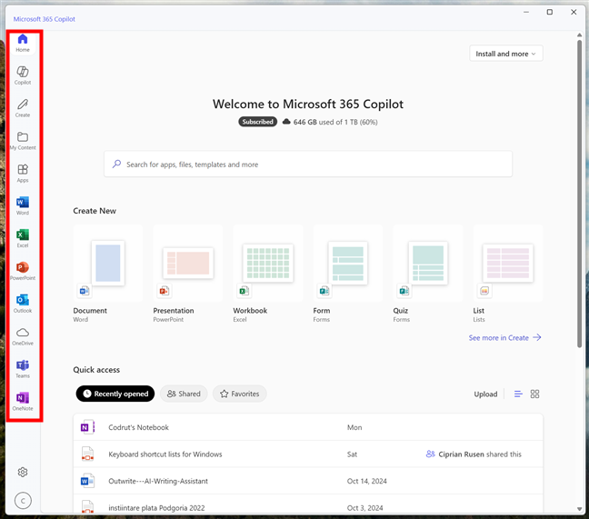Image resolution: width=589 pixels, height=519 pixels.
Task: Select the Create pen icon in sidebar
Action: point(23,108)
